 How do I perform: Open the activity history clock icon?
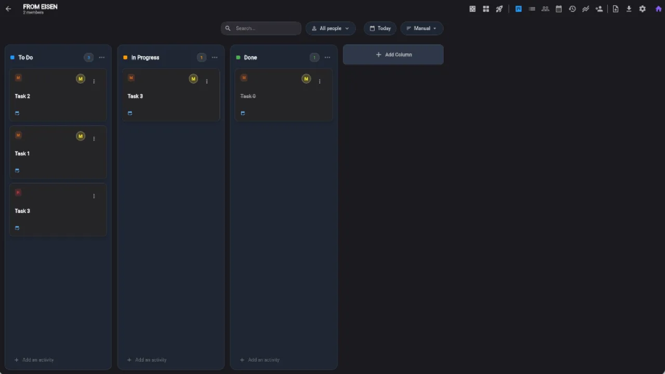(572, 9)
